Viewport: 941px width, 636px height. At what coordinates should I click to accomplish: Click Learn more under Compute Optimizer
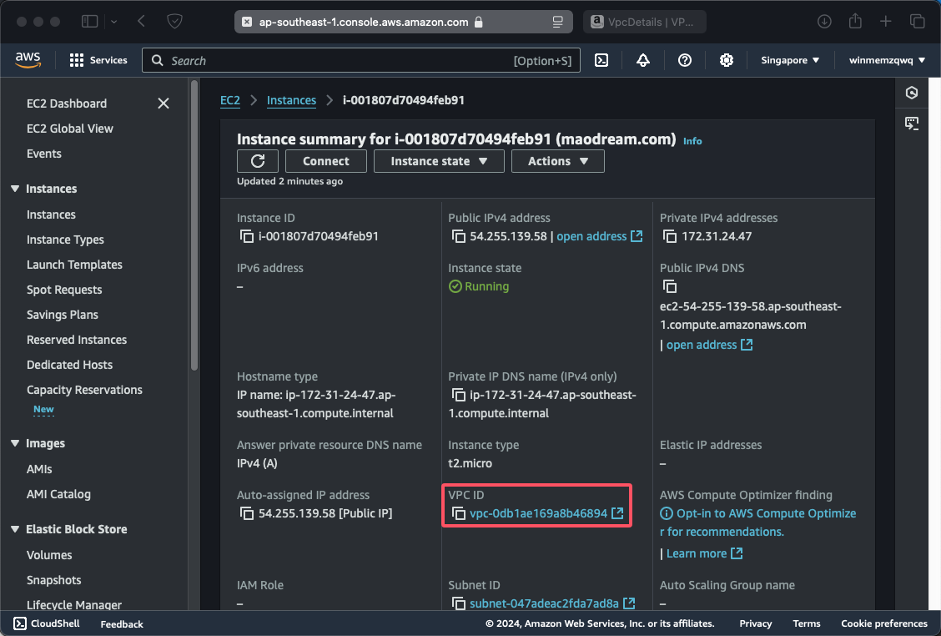[697, 553]
